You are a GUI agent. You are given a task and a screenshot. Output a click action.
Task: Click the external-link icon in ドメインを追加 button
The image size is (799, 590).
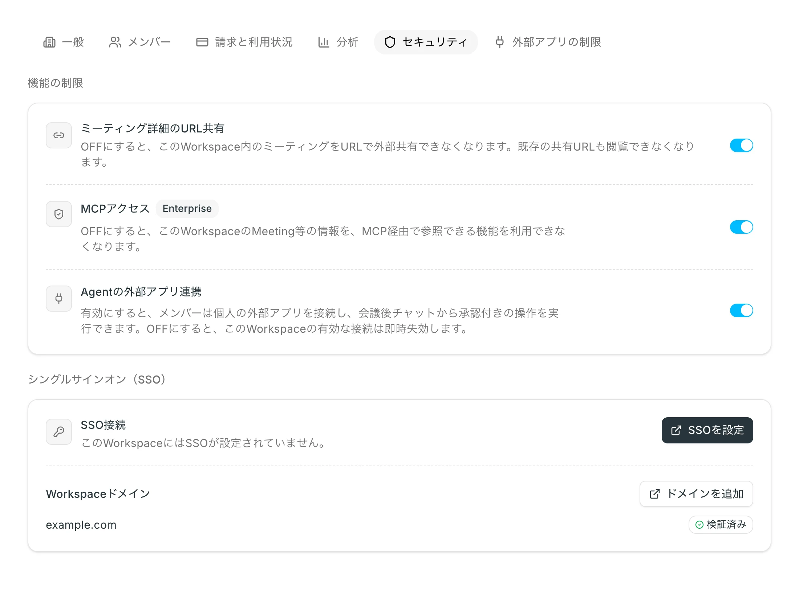point(654,494)
